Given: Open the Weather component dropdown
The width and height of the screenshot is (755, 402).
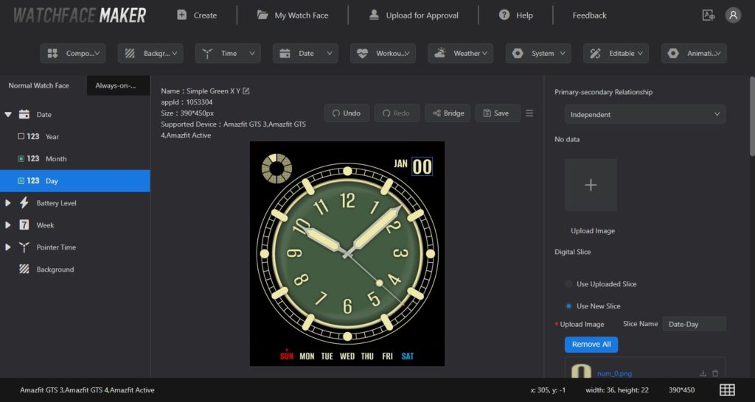Looking at the screenshot, I should [x=460, y=53].
